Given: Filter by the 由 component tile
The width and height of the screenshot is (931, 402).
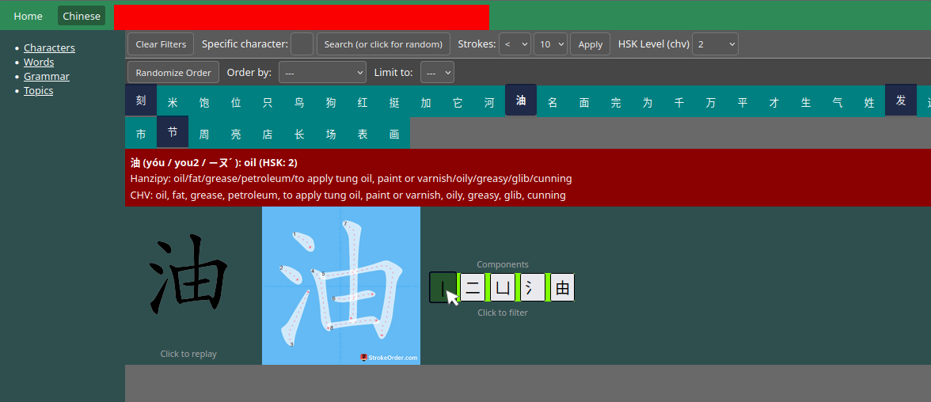Looking at the screenshot, I should pos(562,288).
